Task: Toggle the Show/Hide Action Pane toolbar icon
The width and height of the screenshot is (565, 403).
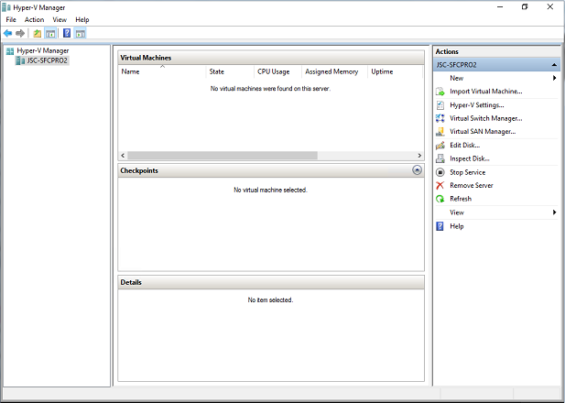Action: tap(80, 34)
